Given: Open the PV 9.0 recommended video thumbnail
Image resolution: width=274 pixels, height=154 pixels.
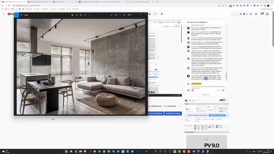Looking at the screenshot, I should pyautogui.click(x=206, y=142).
